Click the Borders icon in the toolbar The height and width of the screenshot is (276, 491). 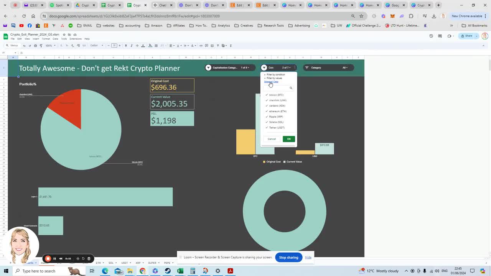pyautogui.click(x=156, y=45)
